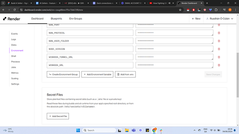Select Environment in the sidebar
Screen dimensions: 239x134
(17, 50)
